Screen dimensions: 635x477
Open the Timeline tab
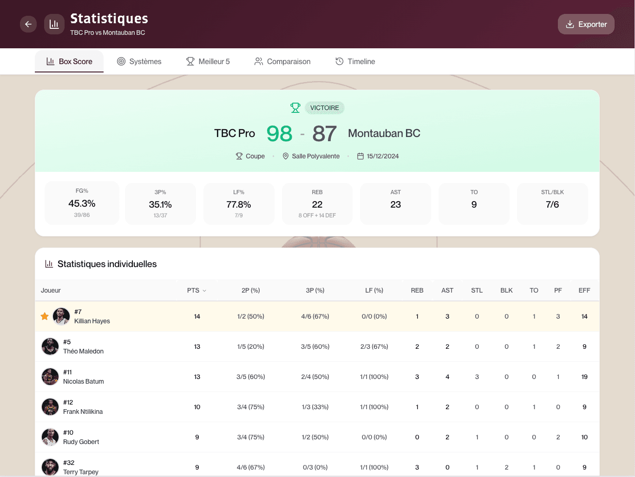[355, 61]
